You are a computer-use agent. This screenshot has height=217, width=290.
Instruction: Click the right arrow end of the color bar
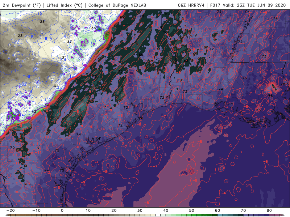(x=282, y=215)
